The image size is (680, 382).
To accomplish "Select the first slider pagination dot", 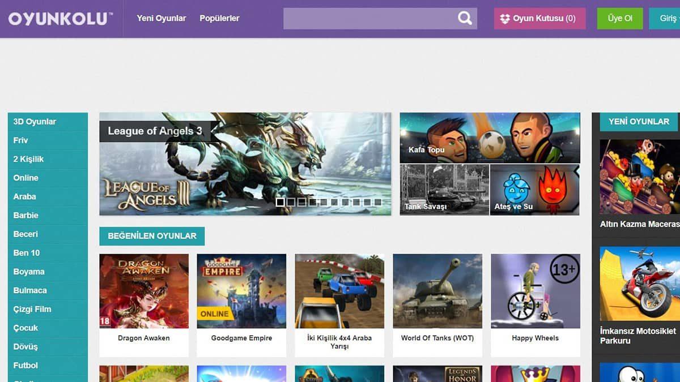I will (280, 202).
